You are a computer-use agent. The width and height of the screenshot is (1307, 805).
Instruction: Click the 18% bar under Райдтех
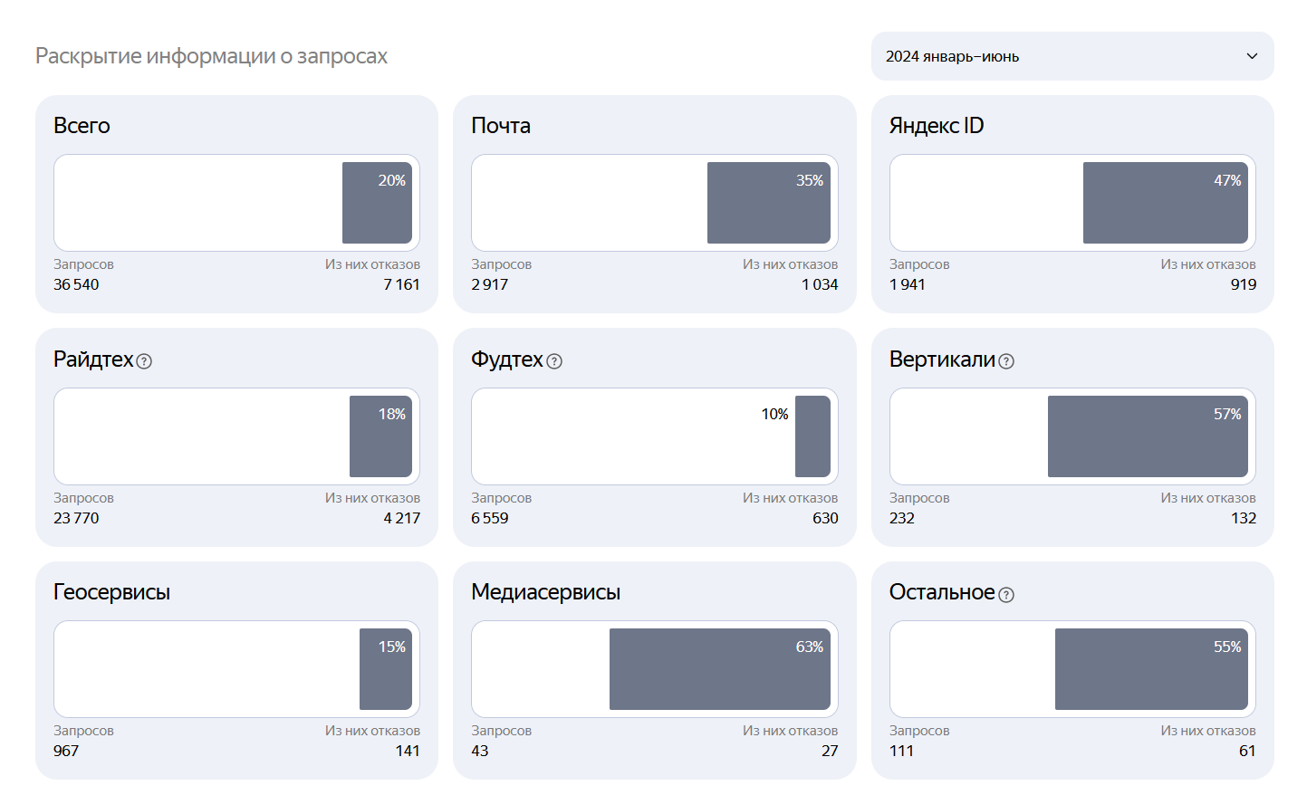380,436
